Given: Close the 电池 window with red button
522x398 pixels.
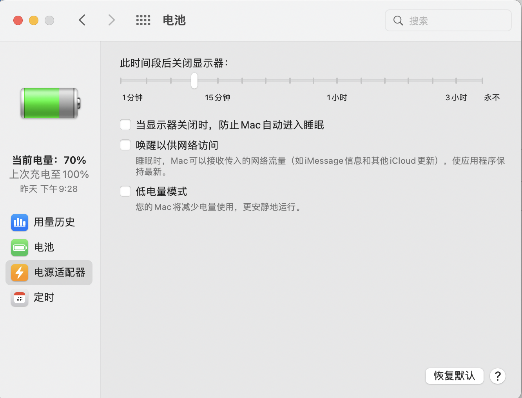Looking at the screenshot, I should pos(18,20).
